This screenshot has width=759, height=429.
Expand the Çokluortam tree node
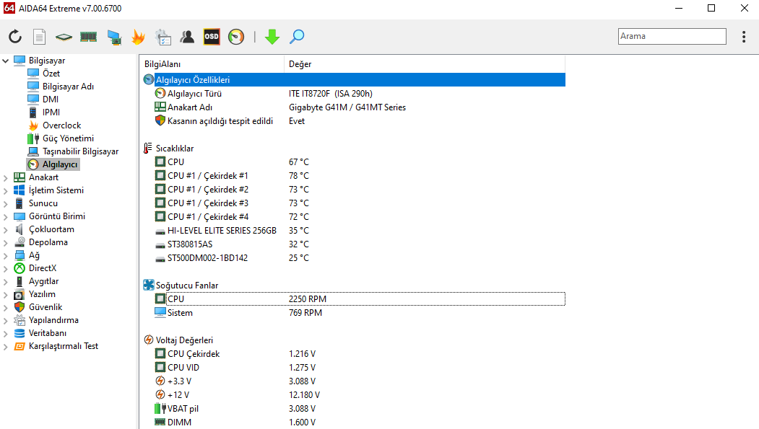coord(6,230)
